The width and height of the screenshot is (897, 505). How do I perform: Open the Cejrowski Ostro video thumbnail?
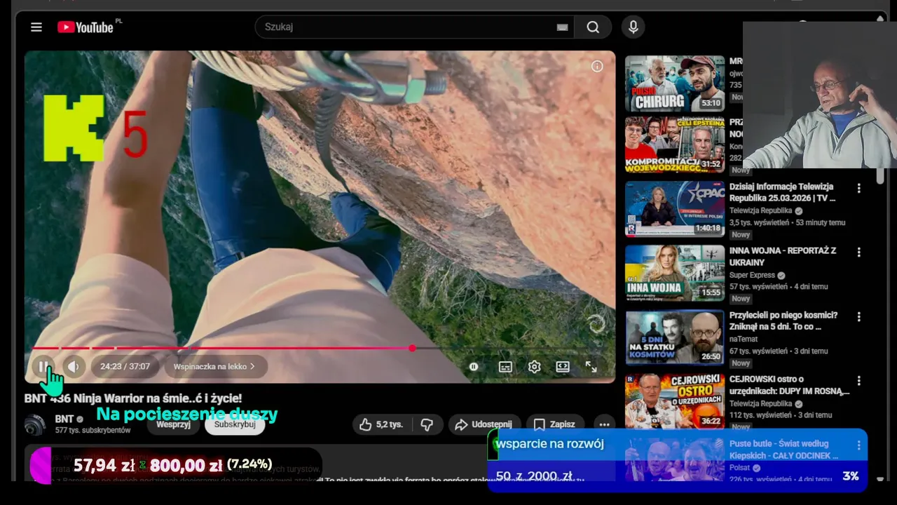click(x=675, y=400)
